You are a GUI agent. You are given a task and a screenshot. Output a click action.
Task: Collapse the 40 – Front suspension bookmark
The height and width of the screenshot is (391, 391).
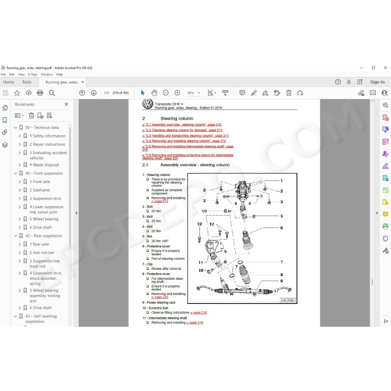(x=16, y=173)
